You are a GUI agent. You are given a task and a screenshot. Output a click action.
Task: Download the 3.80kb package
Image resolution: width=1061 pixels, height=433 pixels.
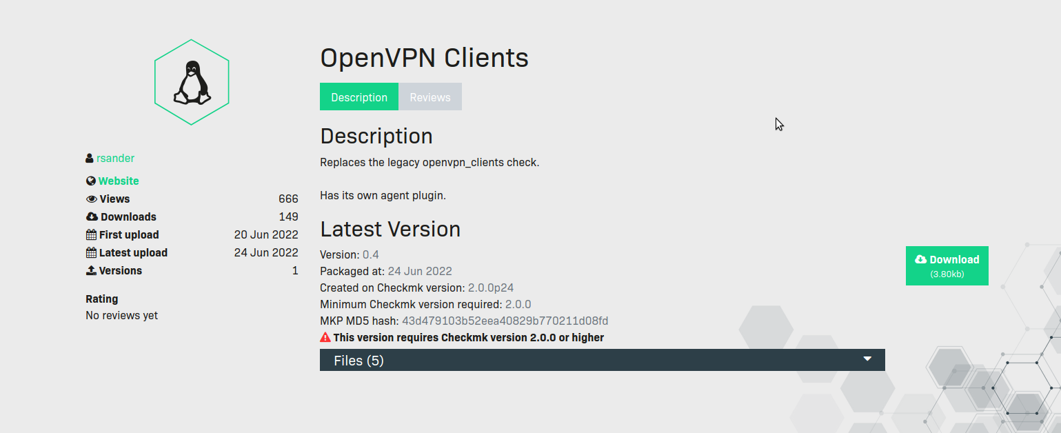coord(947,265)
